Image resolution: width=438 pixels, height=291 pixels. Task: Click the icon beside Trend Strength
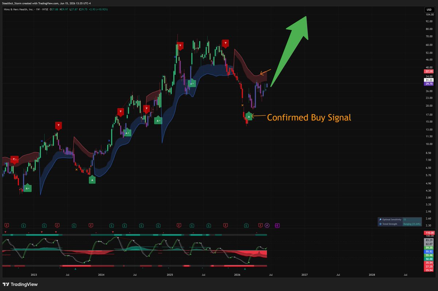point(380,224)
